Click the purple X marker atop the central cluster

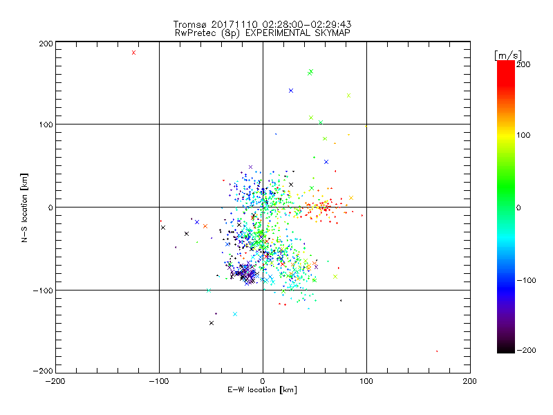(x=251, y=167)
